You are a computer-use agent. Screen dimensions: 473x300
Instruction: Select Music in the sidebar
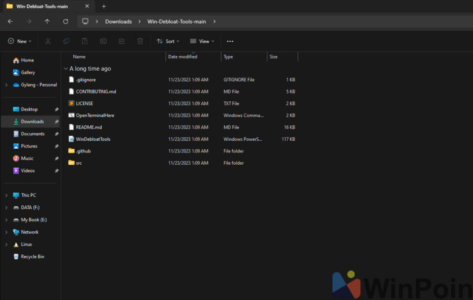[x=27, y=159]
